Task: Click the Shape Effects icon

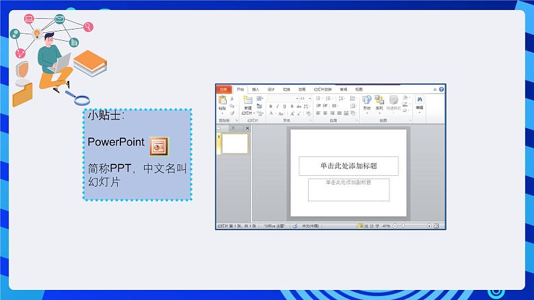Action: [406, 111]
